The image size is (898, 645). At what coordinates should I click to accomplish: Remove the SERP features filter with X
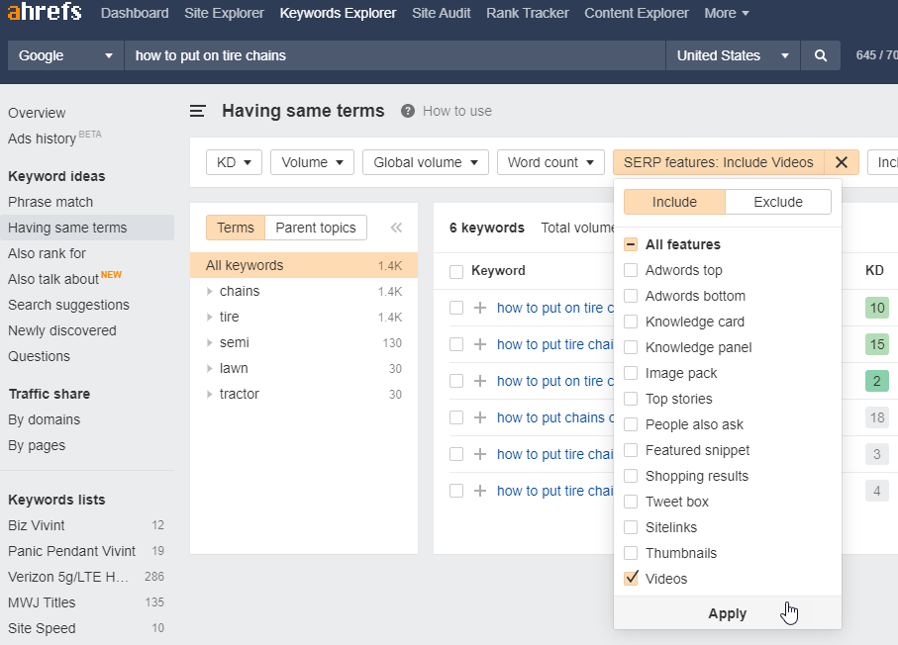(x=842, y=162)
